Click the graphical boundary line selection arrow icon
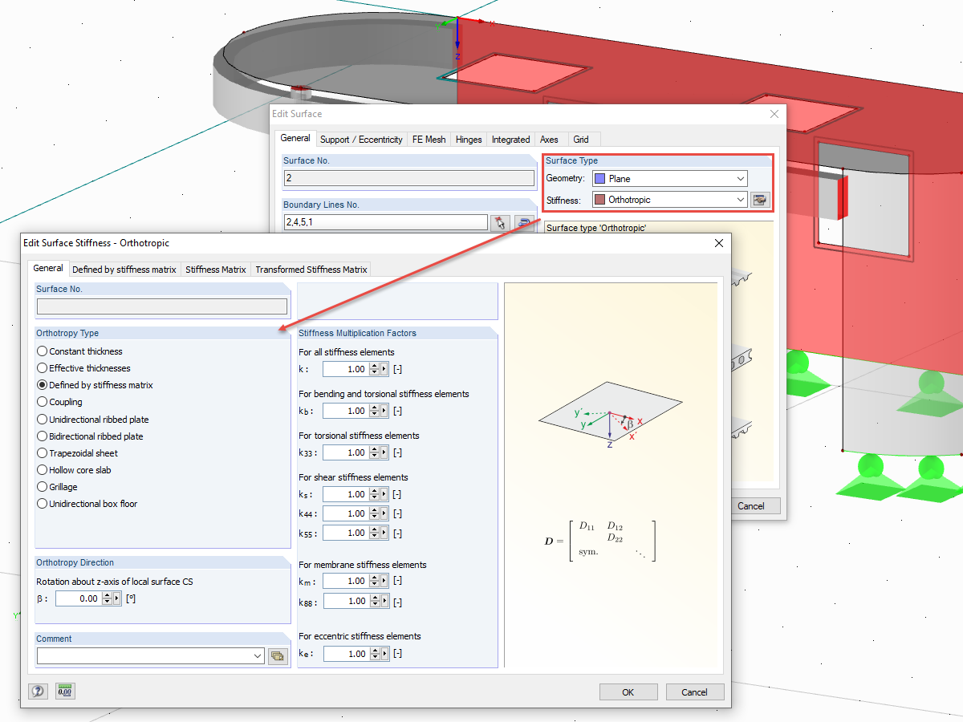The height and width of the screenshot is (722, 963). (500, 223)
